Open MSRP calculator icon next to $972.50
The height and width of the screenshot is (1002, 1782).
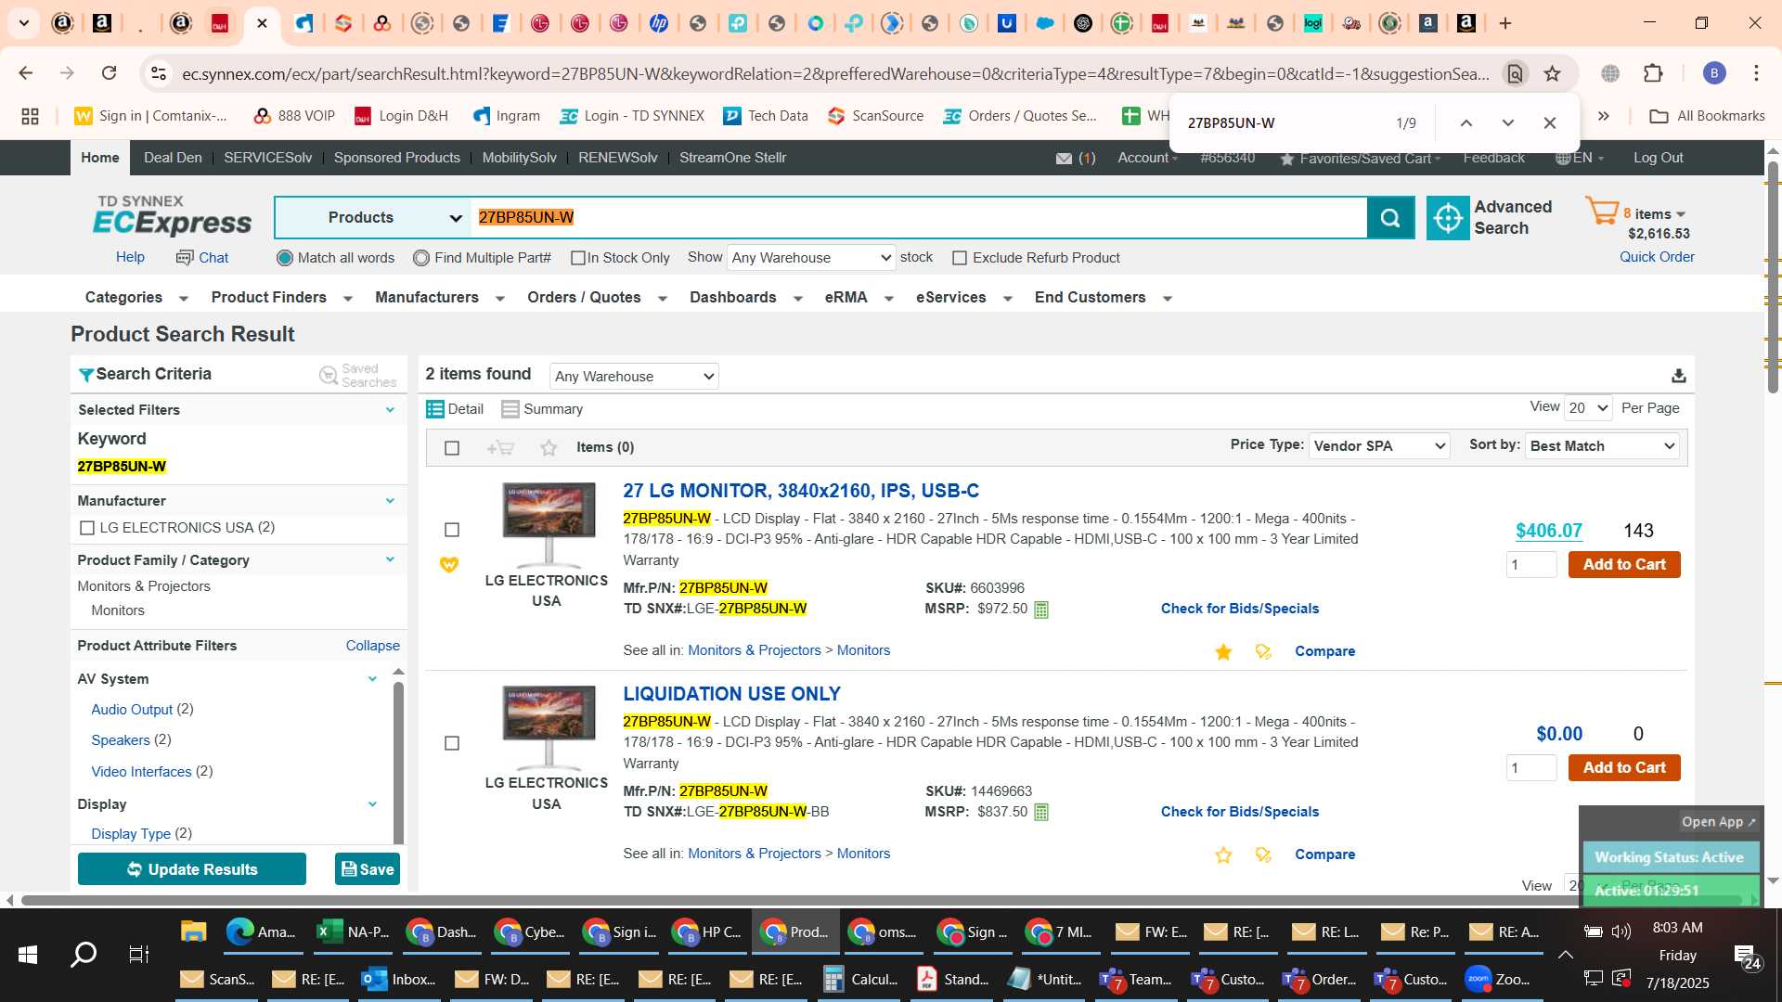(x=1041, y=610)
